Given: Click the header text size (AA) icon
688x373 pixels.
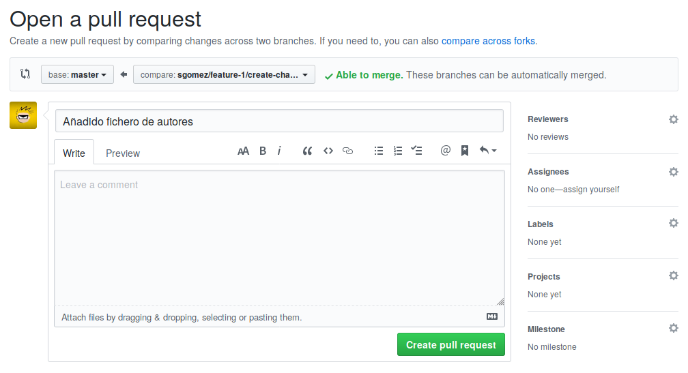Looking at the screenshot, I should point(243,151).
